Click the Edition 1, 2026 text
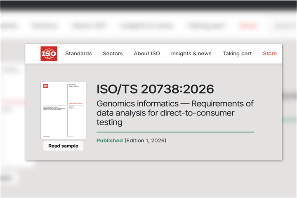The image size is (297, 198). pyautogui.click(x=145, y=141)
